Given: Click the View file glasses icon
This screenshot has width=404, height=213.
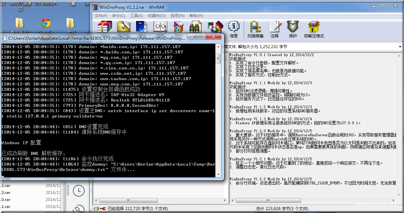Looking at the screenshot, I should coord(160,27).
